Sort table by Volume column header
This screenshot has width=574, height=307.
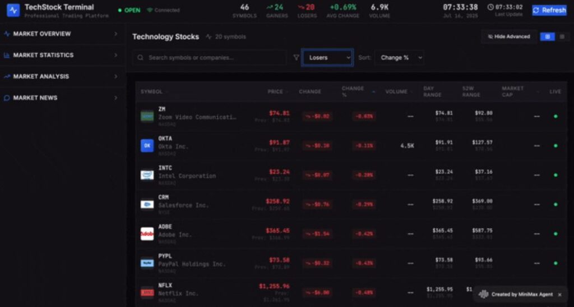tap(399, 91)
